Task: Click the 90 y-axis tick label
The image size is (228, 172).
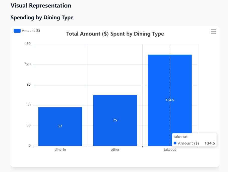Action: (28, 85)
